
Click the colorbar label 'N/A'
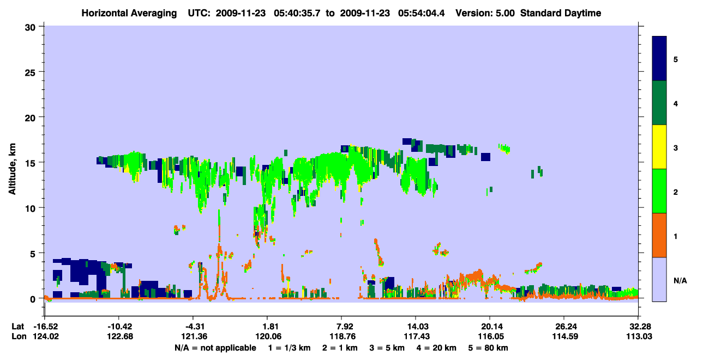pyautogui.click(x=680, y=281)
